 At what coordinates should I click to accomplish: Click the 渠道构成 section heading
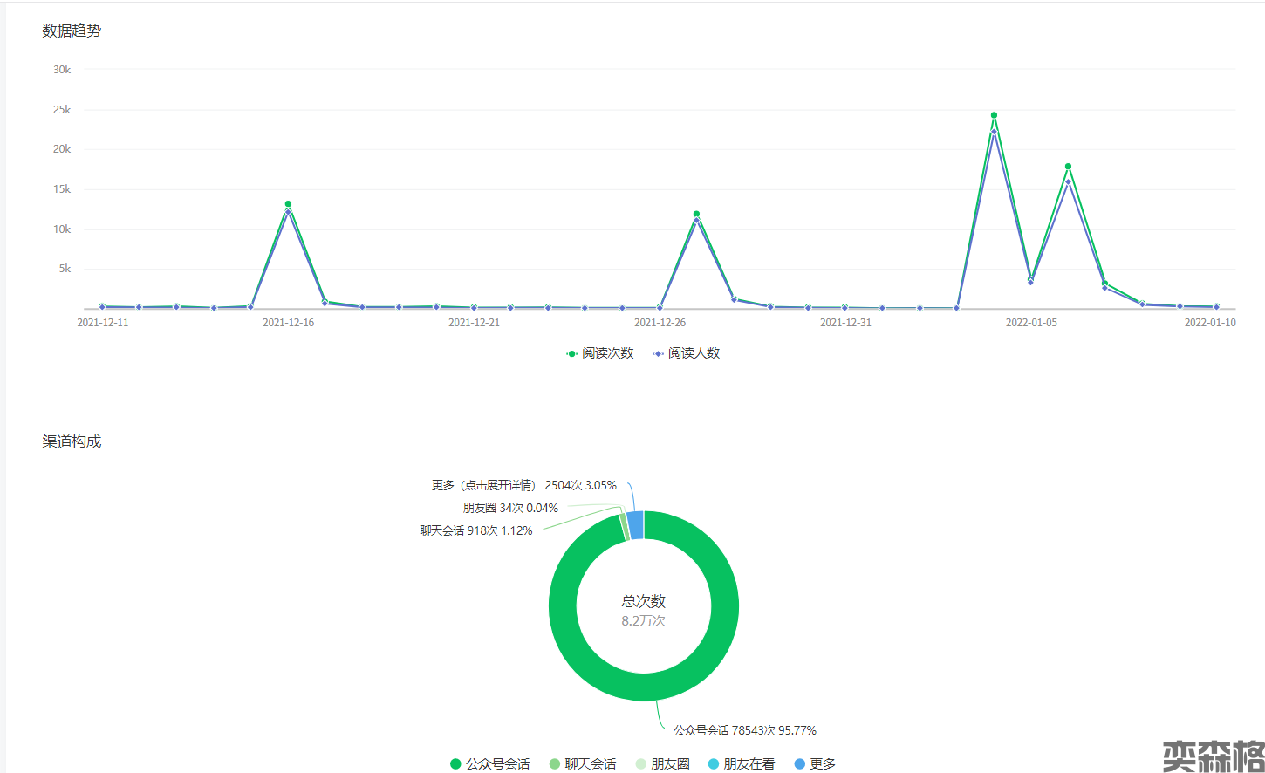click(x=72, y=441)
